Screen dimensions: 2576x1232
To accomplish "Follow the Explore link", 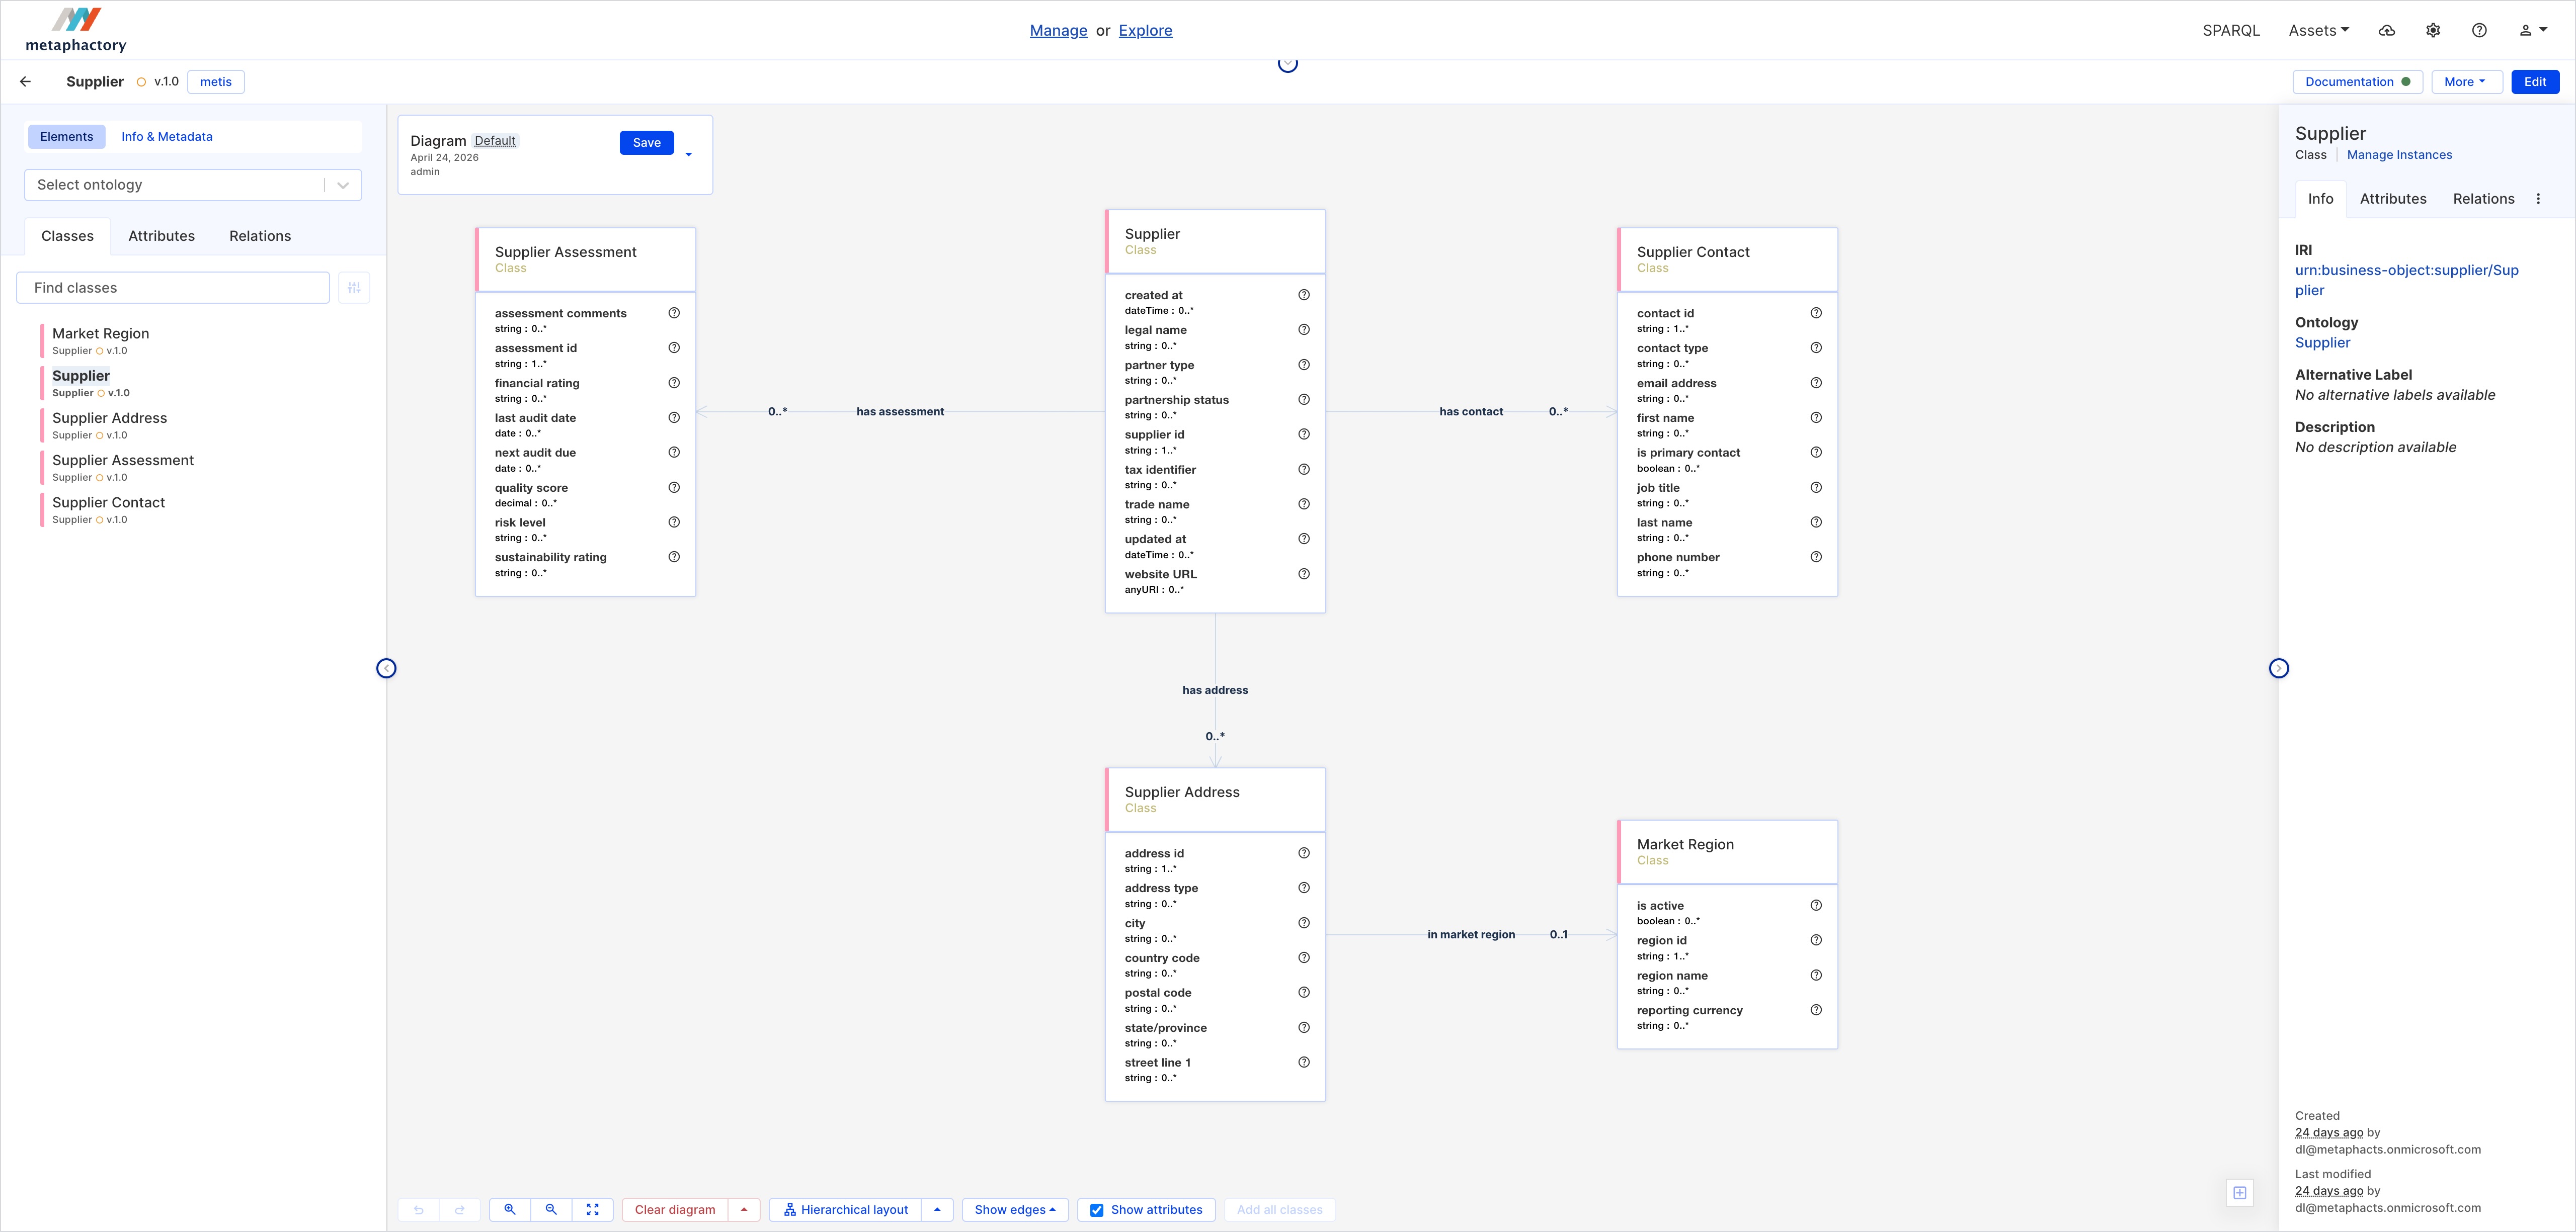I will [1145, 31].
